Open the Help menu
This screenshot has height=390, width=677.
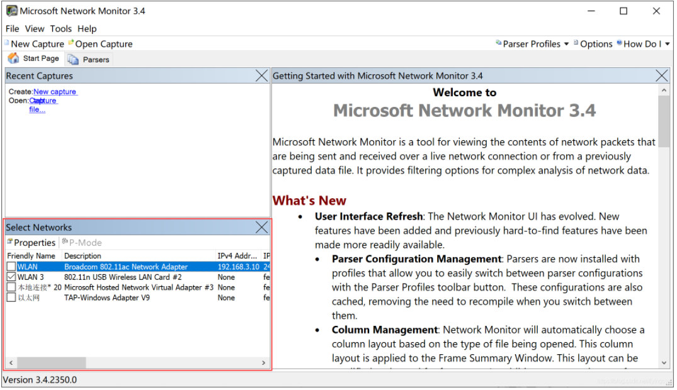87,29
